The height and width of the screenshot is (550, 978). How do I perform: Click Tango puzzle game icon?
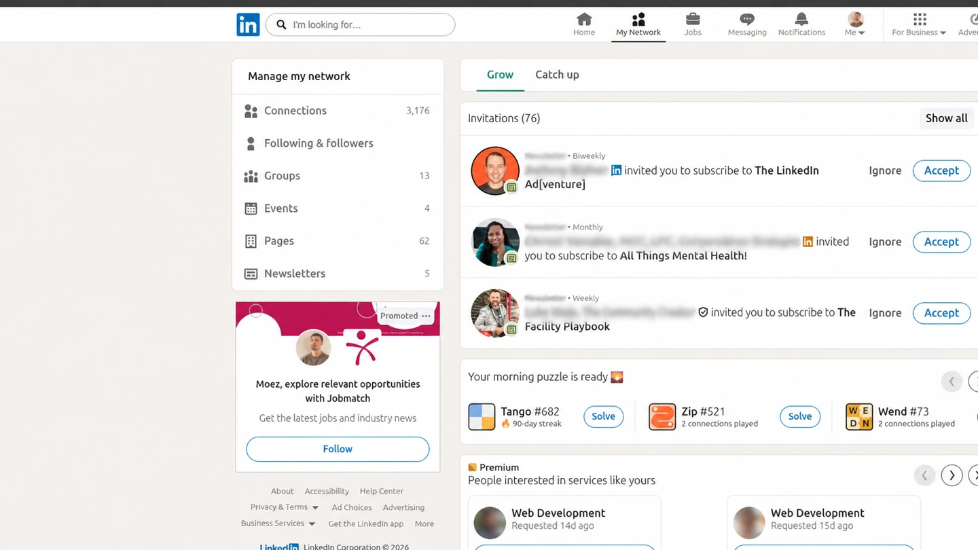point(482,417)
